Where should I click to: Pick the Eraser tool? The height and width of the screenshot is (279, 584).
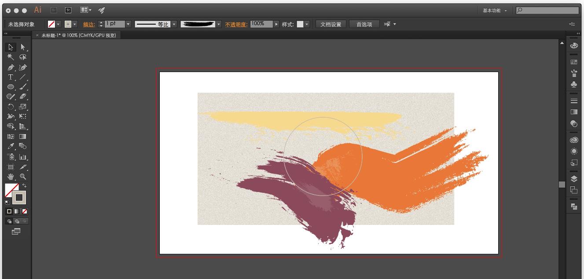(x=23, y=96)
